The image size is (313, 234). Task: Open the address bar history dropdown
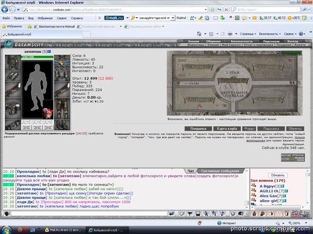[x=206, y=9]
